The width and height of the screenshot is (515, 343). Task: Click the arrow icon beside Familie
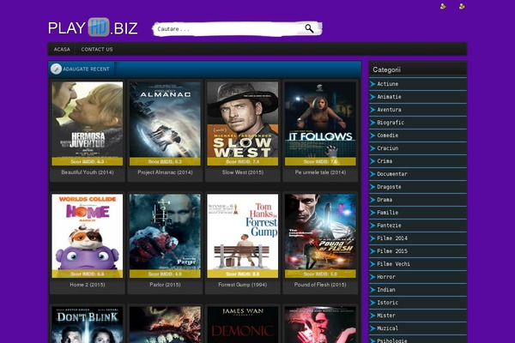point(373,213)
